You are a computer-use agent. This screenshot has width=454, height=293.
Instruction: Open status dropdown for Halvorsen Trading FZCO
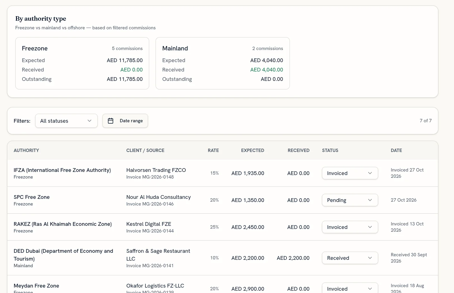pos(350,173)
